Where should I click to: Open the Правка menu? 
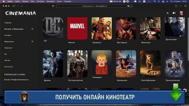pyautogui.click(x=25, y=1)
